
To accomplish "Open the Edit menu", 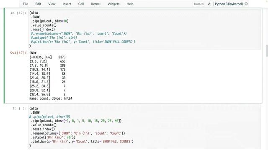I will pyautogui.click(x=38, y=4).
